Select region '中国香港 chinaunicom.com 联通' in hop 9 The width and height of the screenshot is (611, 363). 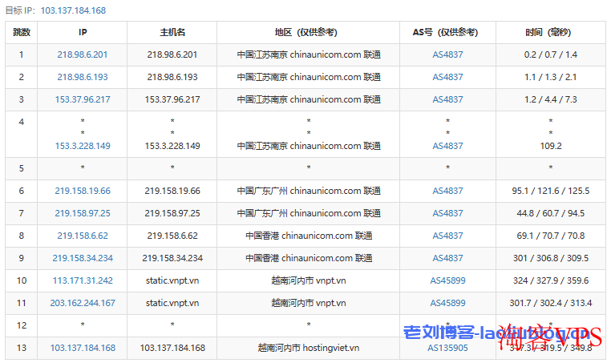coord(308,258)
